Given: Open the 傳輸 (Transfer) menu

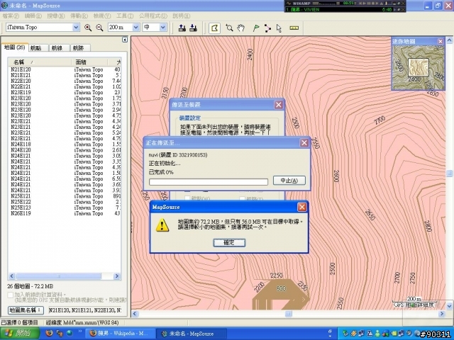Looking at the screenshot, I should pyautogui.click(x=79, y=16).
